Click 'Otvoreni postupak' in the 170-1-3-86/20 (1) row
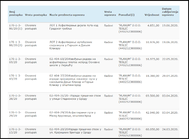This screenshot has height=139, width=189. pyautogui.click(x=31, y=27)
